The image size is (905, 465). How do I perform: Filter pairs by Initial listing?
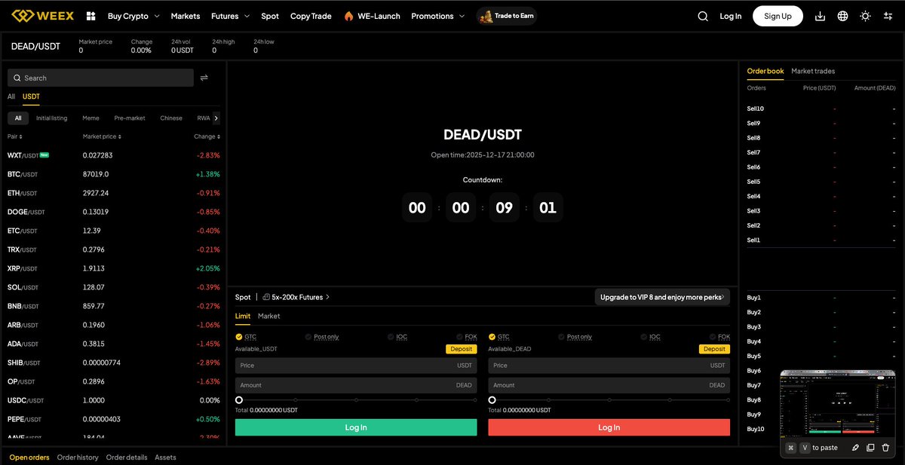coord(51,118)
